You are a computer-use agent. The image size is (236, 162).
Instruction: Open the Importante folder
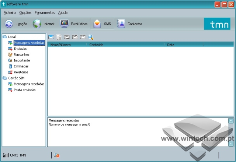click(22, 60)
